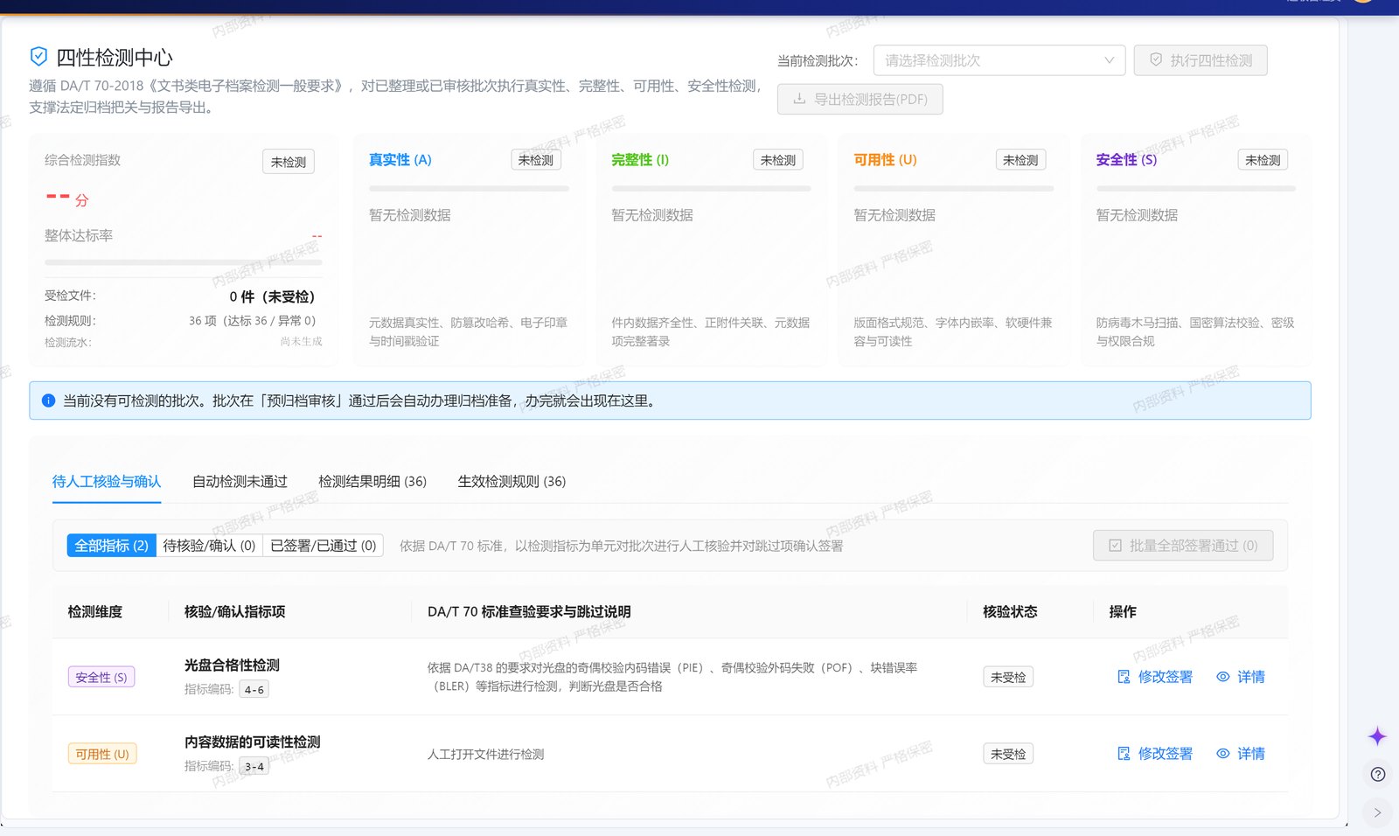Click 批量全部签署通过 (0) button
1399x836 pixels.
[x=1183, y=546]
